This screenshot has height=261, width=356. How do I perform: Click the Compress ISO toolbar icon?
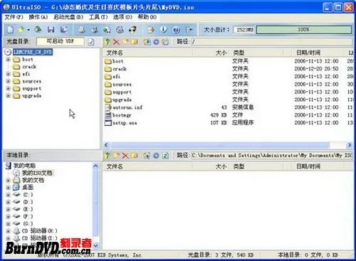(95, 30)
